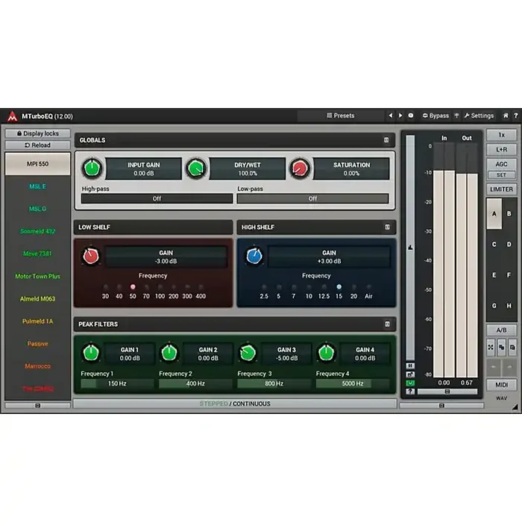
Task: Click the device list bottom scrollbar
Action: point(37,406)
